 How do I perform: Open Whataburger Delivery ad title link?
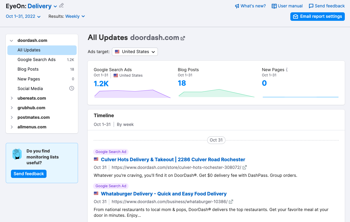[164, 194]
